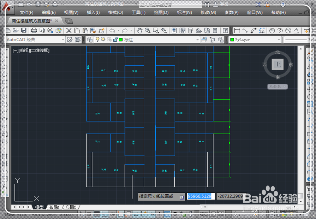The width and height of the screenshot is (316, 219).
Task: Select the Zoom Realtime magnifier
Action: [148, 31]
